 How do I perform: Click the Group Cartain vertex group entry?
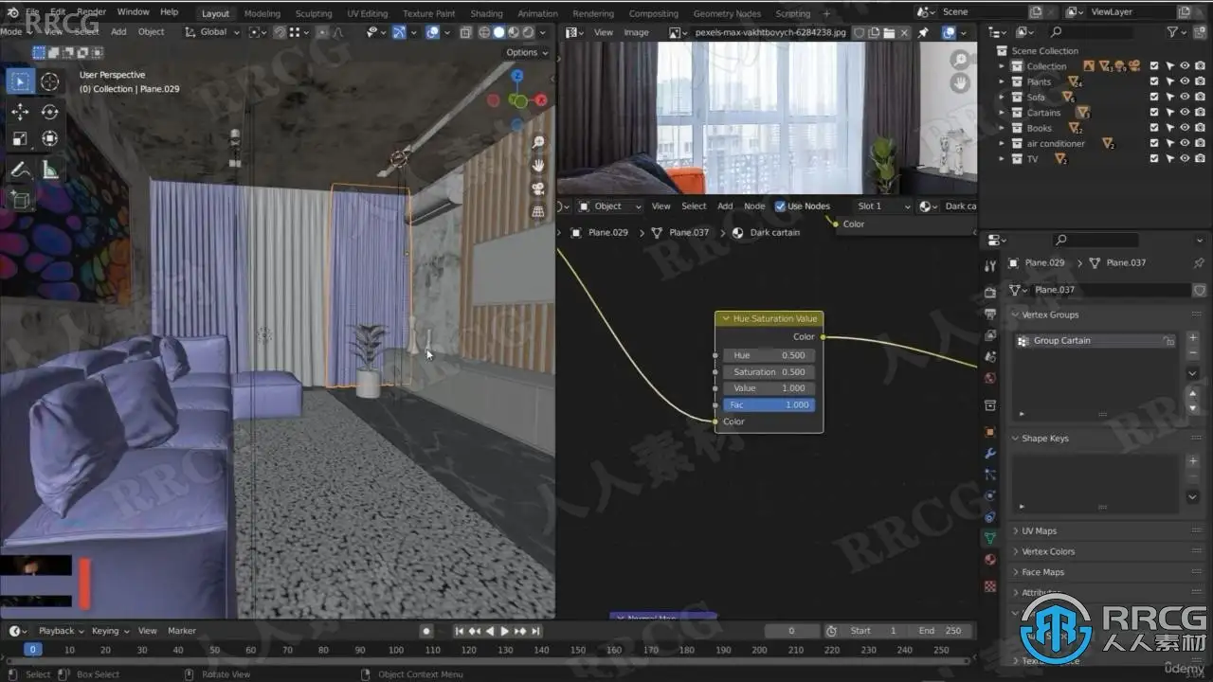[x=1095, y=341]
